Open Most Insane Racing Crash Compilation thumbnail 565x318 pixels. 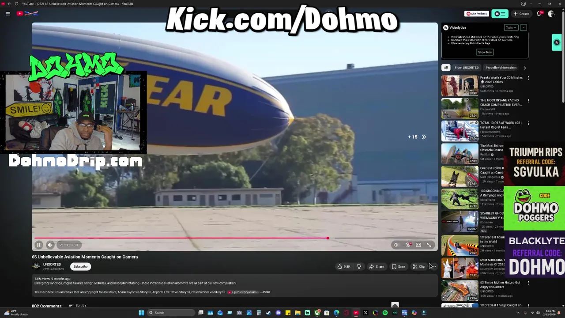coord(460,108)
